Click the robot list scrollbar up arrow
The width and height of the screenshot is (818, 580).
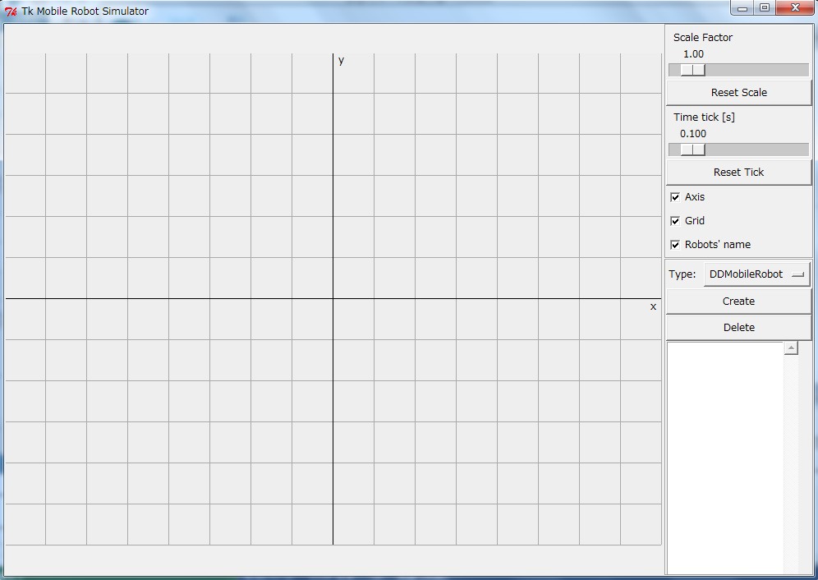791,348
